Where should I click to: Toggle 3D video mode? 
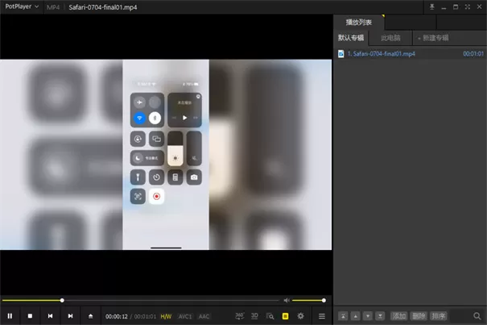click(254, 316)
